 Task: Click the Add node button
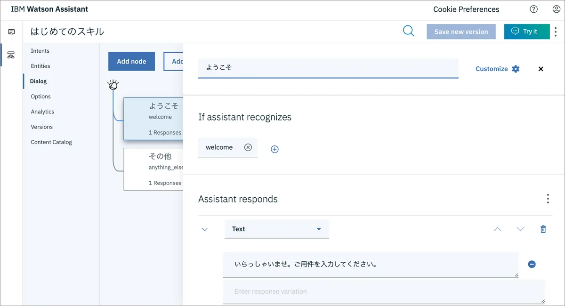131,61
